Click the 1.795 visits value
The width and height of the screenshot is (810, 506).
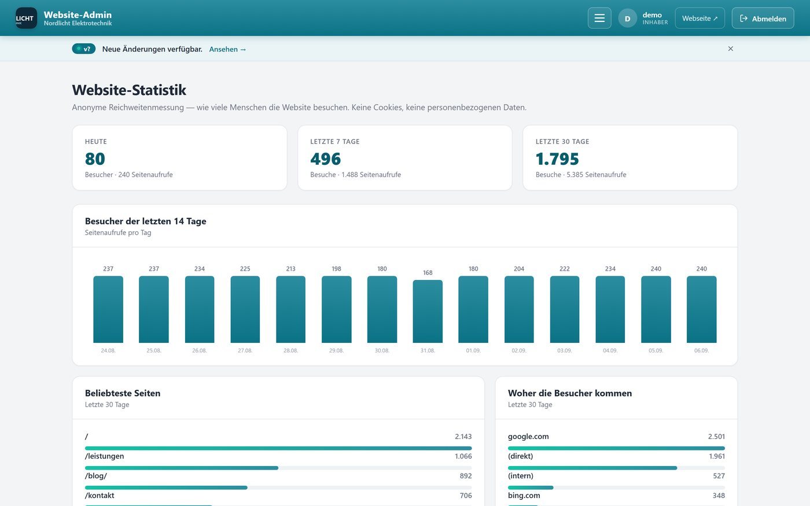(557, 158)
